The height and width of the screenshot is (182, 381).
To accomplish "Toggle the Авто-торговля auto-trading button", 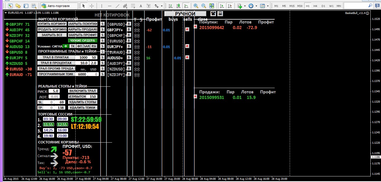I will pyautogui.click(x=58, y=6).
